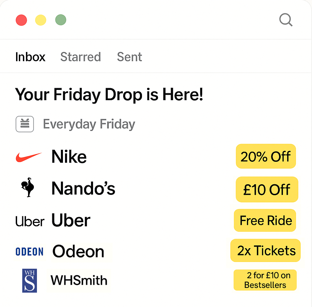Click the Nando's rooster logo
312x307 pixels.
[x=28, y=187]
